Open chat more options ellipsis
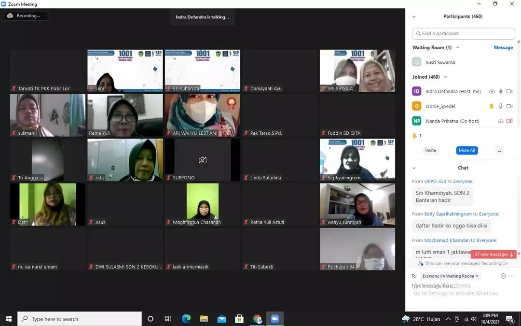 coord(512,276)
